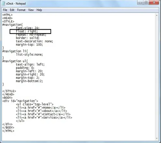Screen dimensions: 161x143
Task: Open the Edit menu
Action: (x=12, y=10)
